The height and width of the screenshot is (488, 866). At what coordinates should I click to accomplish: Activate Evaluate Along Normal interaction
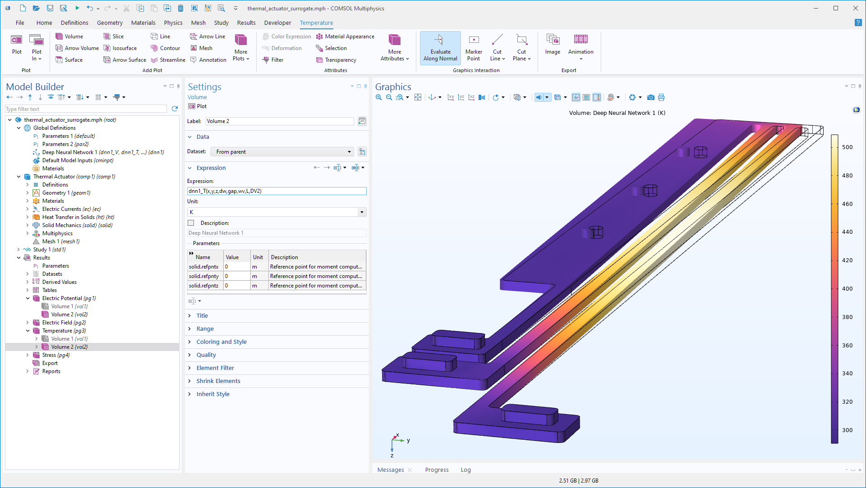440,47
